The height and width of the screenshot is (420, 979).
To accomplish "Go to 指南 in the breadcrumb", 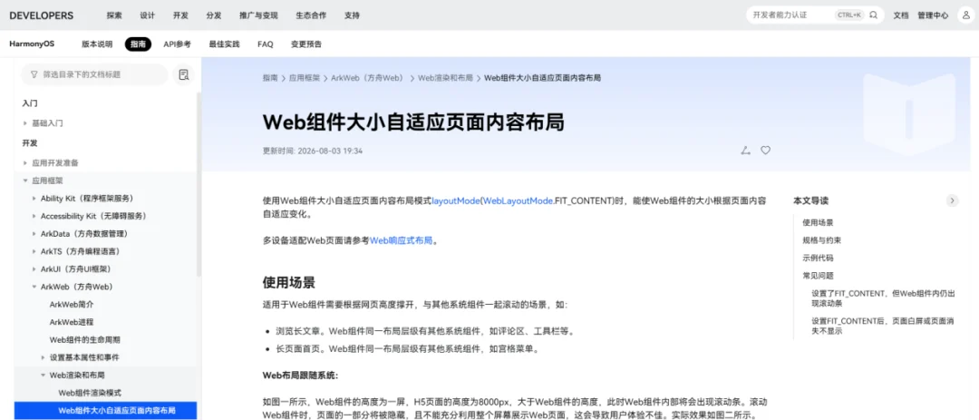I will 270,78.
